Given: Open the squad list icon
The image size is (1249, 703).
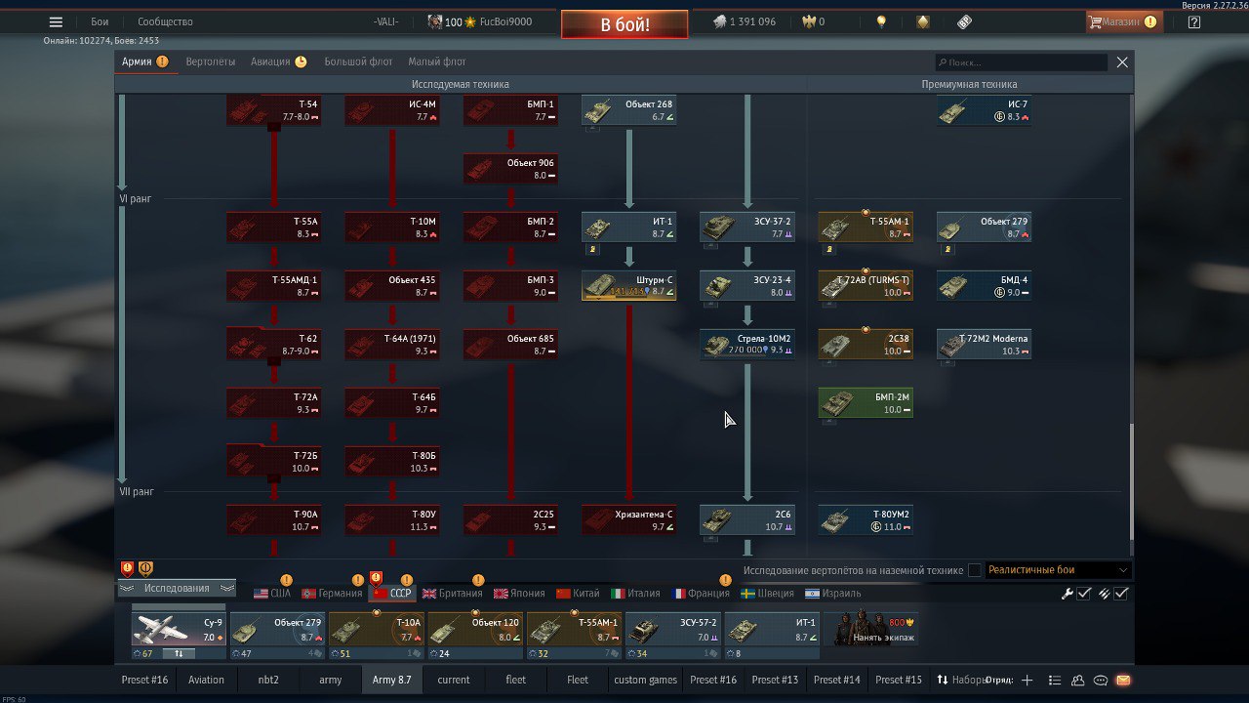Looking at the screenshot, I should pyautogui.click(x=1055, y=680).
